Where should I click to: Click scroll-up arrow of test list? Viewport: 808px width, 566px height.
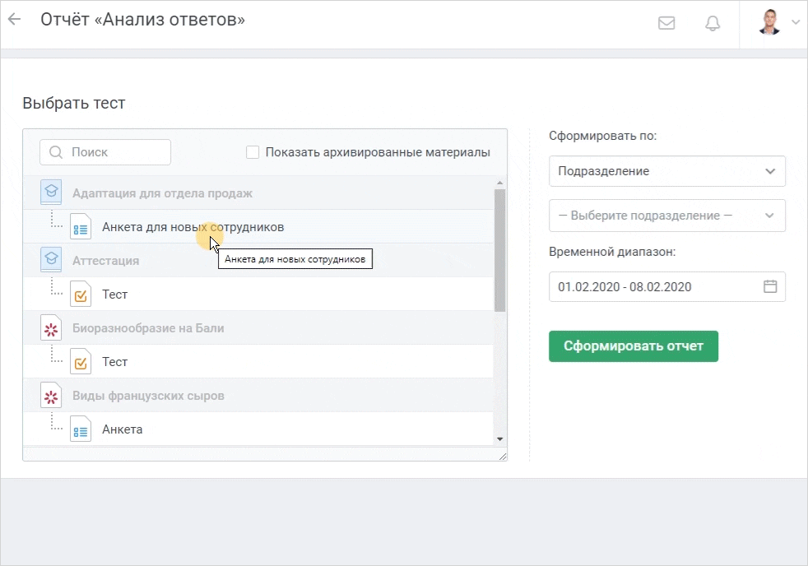coord(499,183)
